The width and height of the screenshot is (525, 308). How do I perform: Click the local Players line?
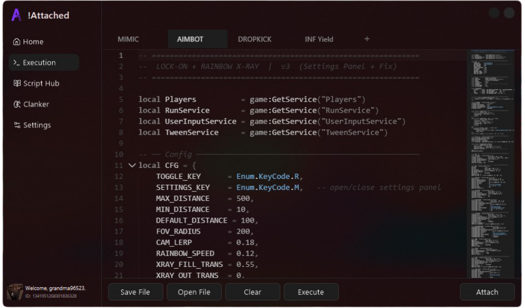click(252, 100)
